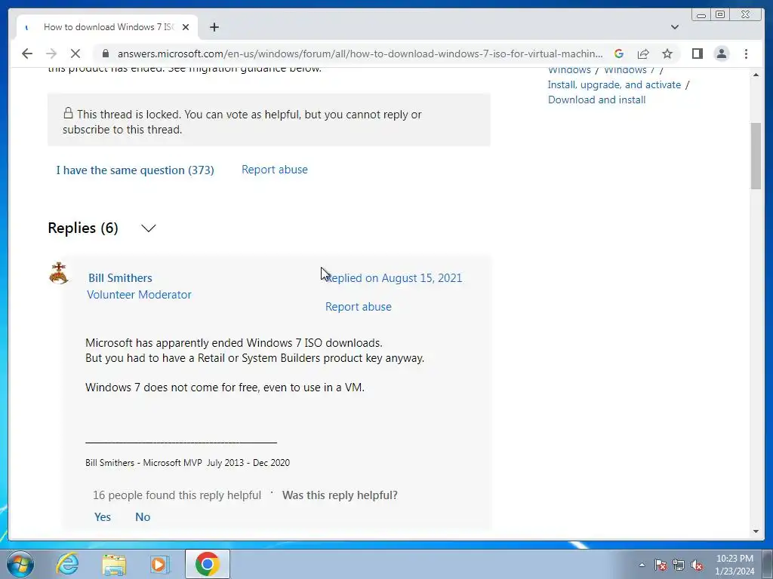
Task: Open the taskbar clock and date
Action: coord(735,565)
